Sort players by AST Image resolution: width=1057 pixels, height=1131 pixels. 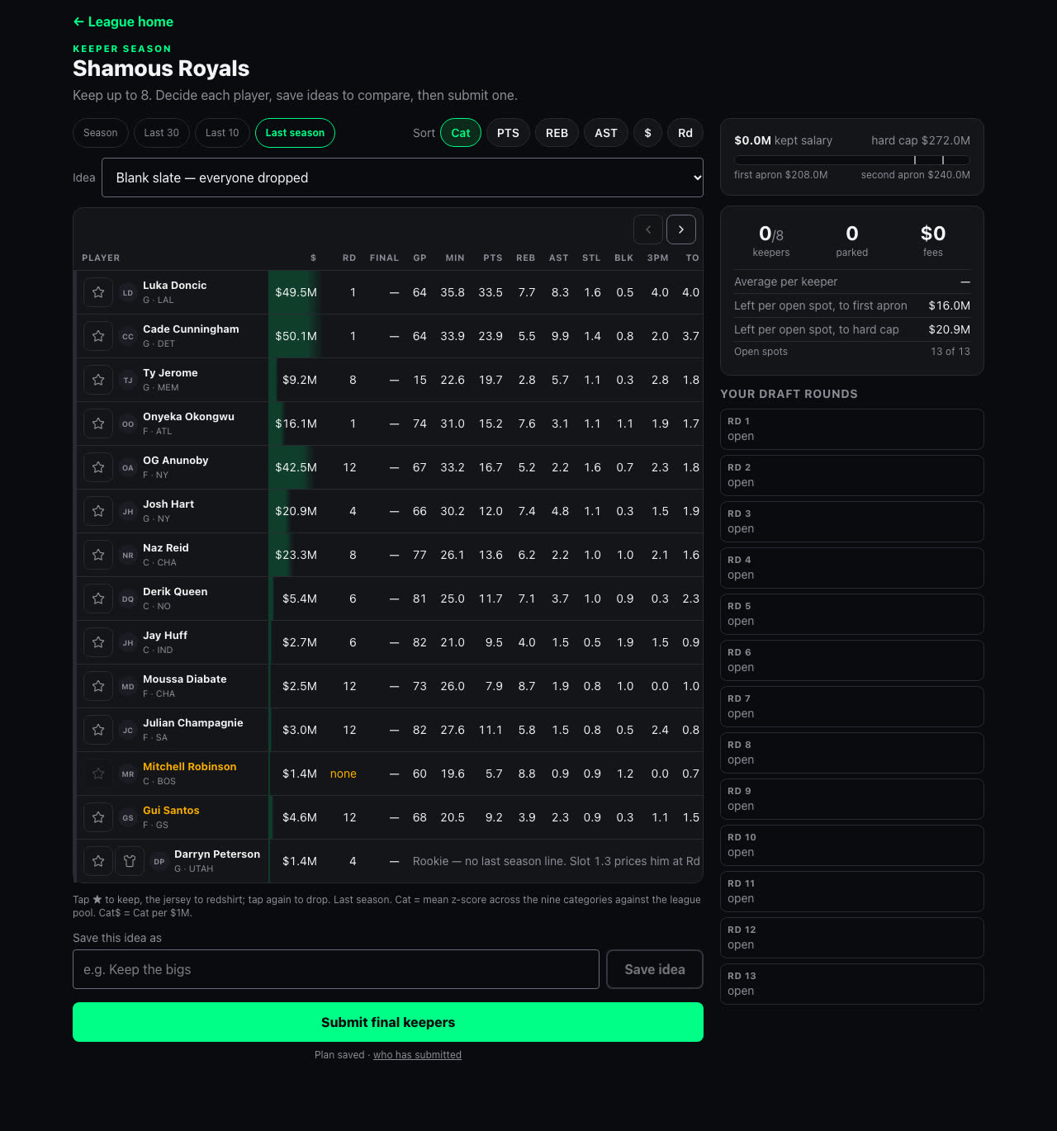pos(606,133)
